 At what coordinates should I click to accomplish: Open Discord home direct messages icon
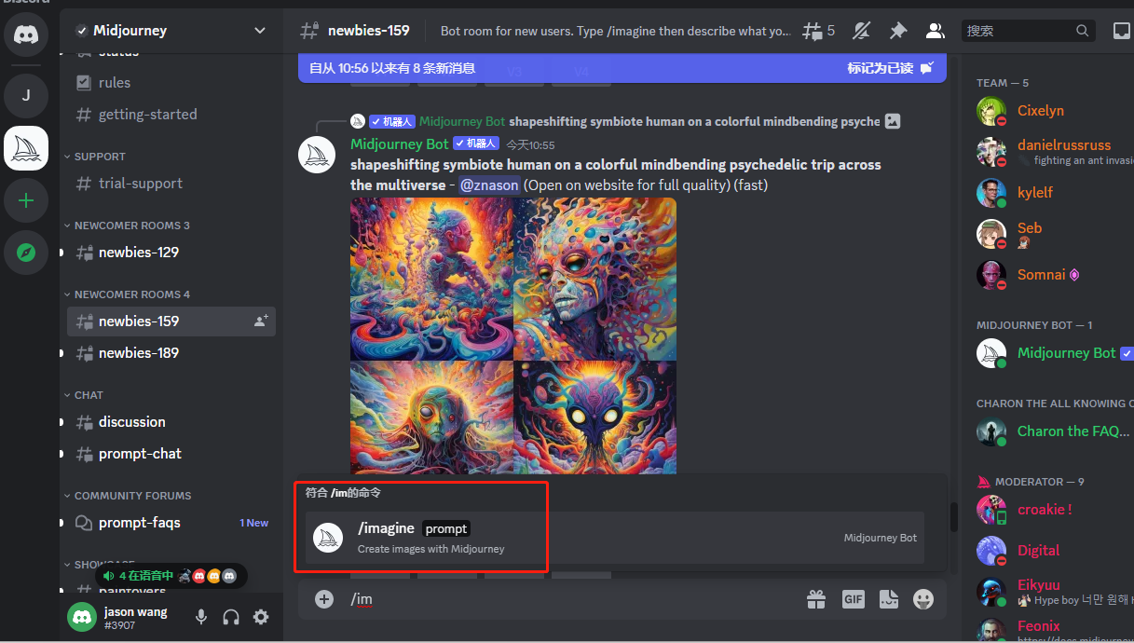click(x=26, y=36)
